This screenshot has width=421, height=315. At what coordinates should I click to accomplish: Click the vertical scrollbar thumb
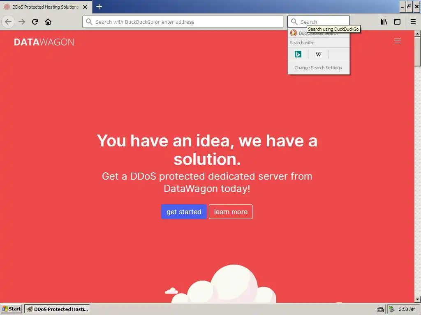[417, 51]
